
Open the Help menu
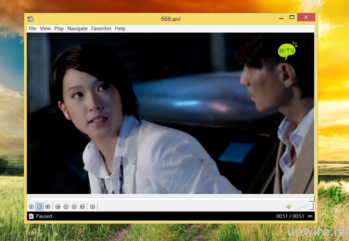(x=120, y=29)
